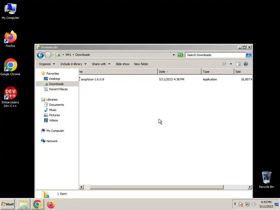Select Recycle Bin desktop icon
Screen dimensions: 280x210
click(266, 180)
